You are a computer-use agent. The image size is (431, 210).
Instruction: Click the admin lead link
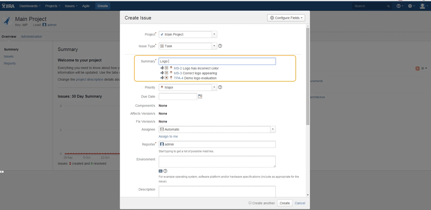click(x=52, y=24)
